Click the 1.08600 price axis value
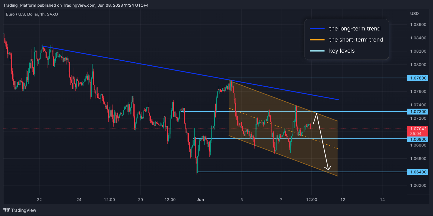This screenshot has height=216, width=433. pyautogui.click(x=418, y=25)
